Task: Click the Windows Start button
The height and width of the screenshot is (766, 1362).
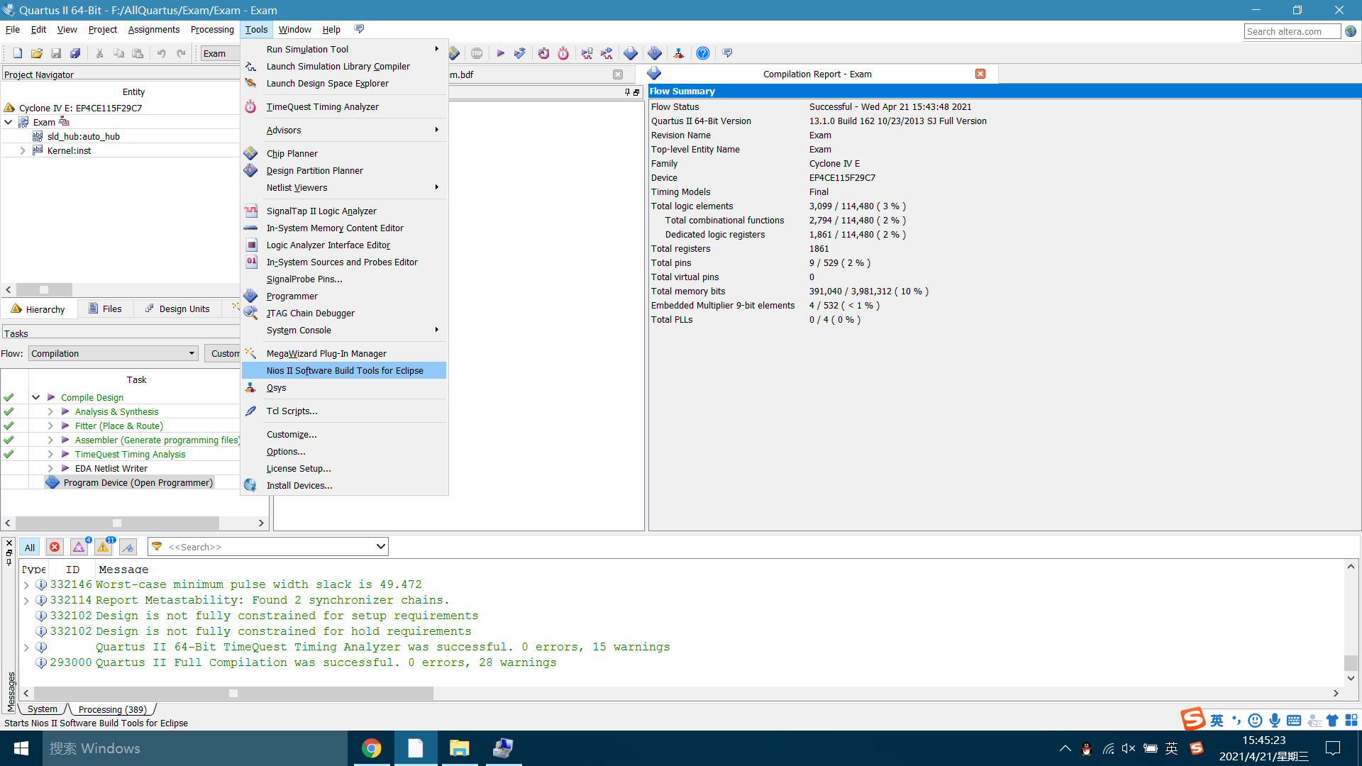Action: click(x=21, y=748)
